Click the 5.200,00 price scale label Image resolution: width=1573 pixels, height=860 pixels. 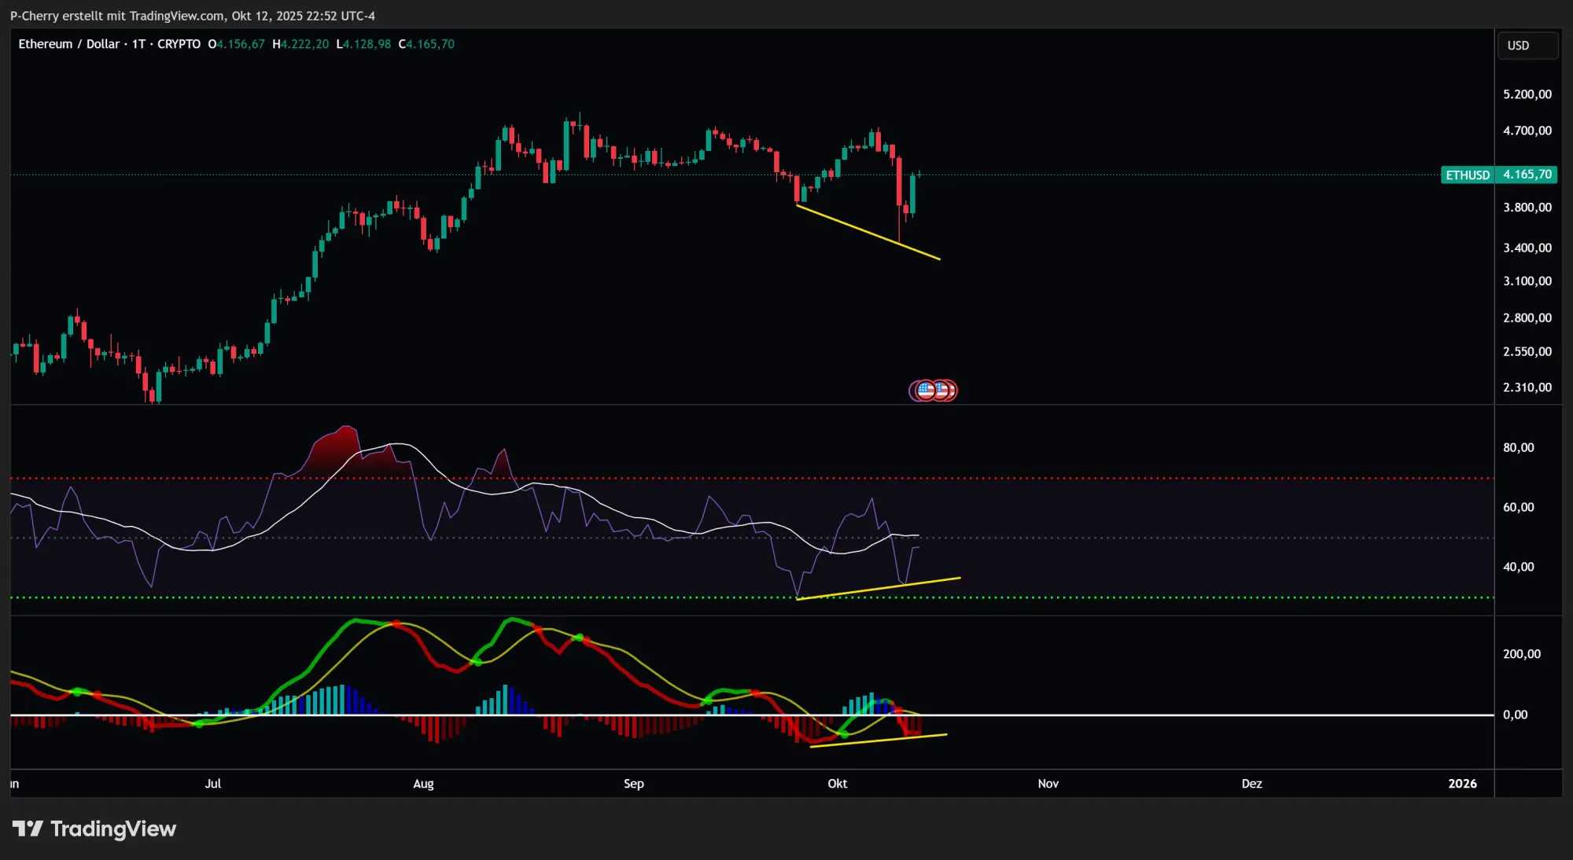click(1527, 94)
